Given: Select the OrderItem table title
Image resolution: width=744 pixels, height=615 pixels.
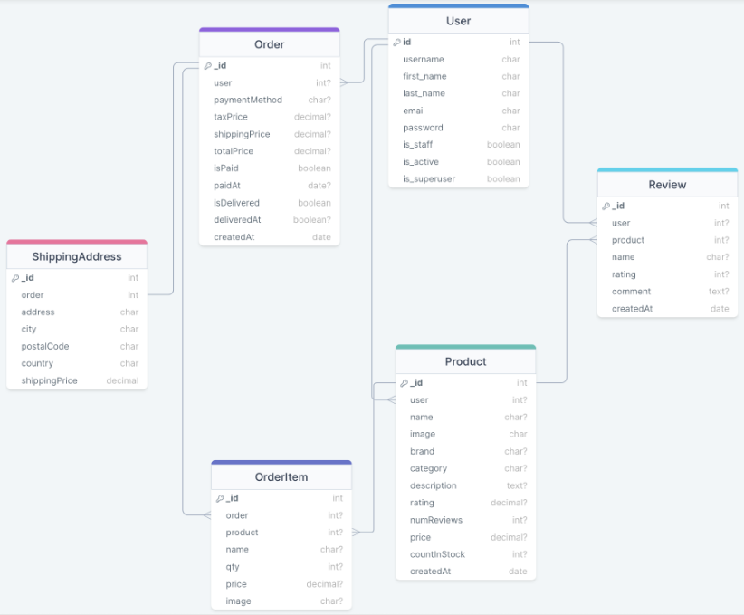Looking at the screenshot, I should (x=281, y=476).
